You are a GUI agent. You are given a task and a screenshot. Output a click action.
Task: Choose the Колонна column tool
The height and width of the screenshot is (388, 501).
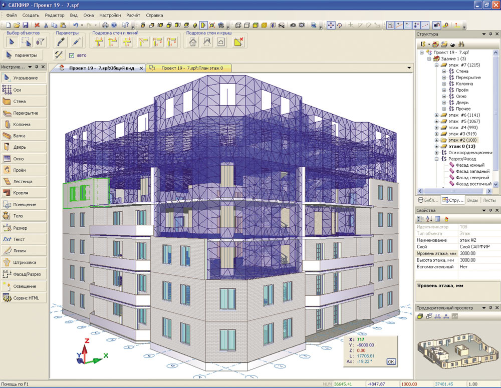coord(24,124)
